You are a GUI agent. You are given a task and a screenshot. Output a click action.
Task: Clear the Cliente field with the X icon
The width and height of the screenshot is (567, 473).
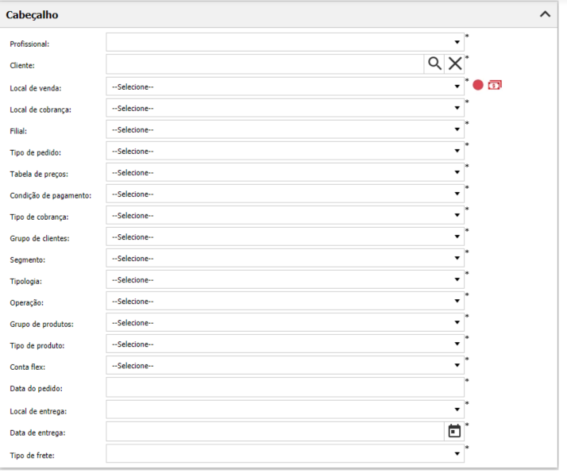(x=454, y=63)
